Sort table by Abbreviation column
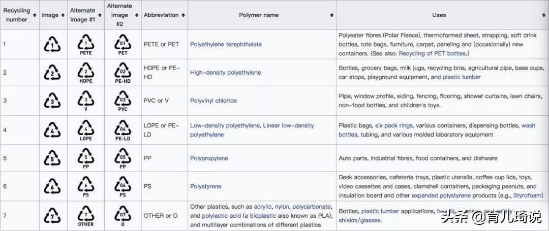 point(184,15)
